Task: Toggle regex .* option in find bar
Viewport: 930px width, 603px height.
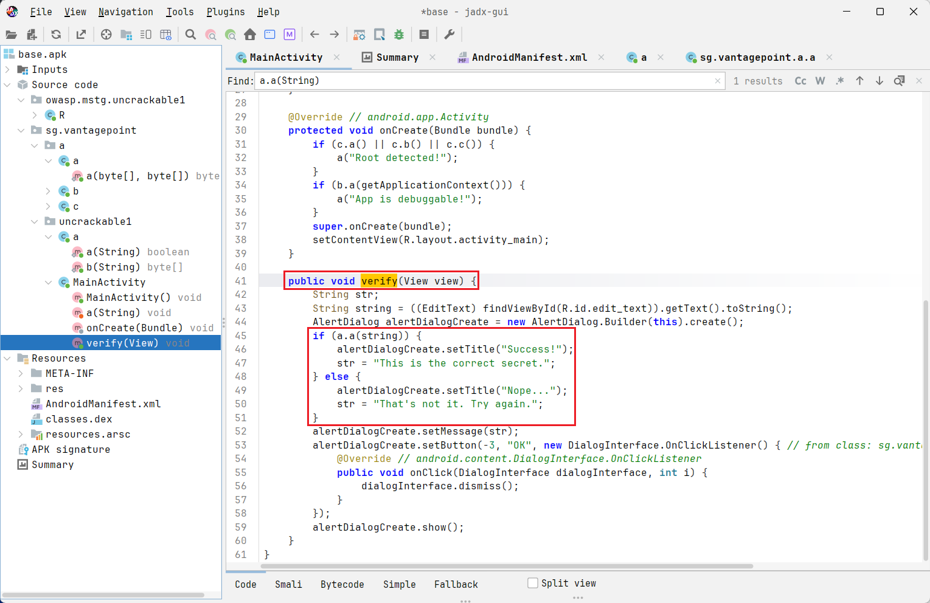Action: pyautogui.click(x=840, y=81)
